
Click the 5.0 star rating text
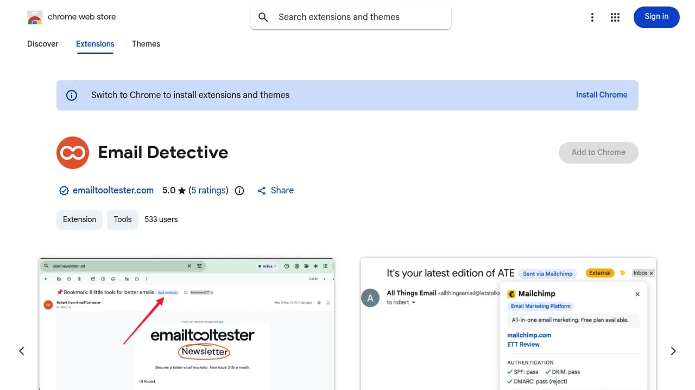174,191
